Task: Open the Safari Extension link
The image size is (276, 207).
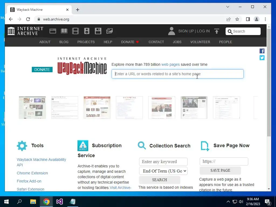Action: click(30, 189)
